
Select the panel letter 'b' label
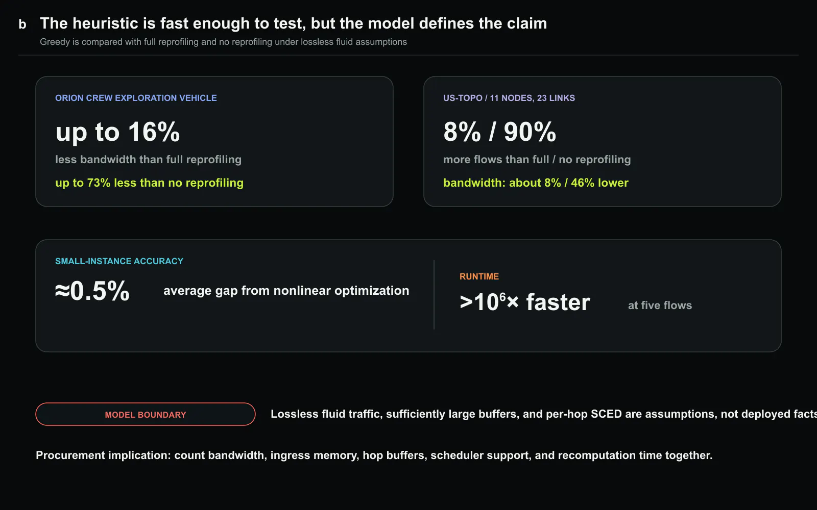click(x=22, y=24)
